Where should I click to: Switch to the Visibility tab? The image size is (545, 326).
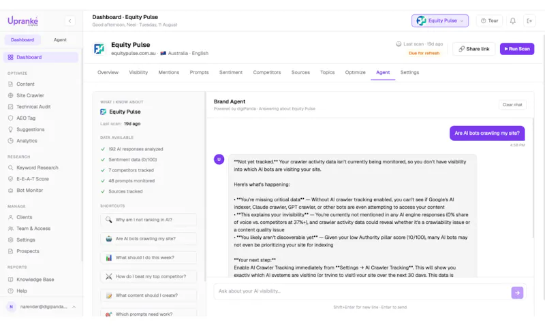138,73
